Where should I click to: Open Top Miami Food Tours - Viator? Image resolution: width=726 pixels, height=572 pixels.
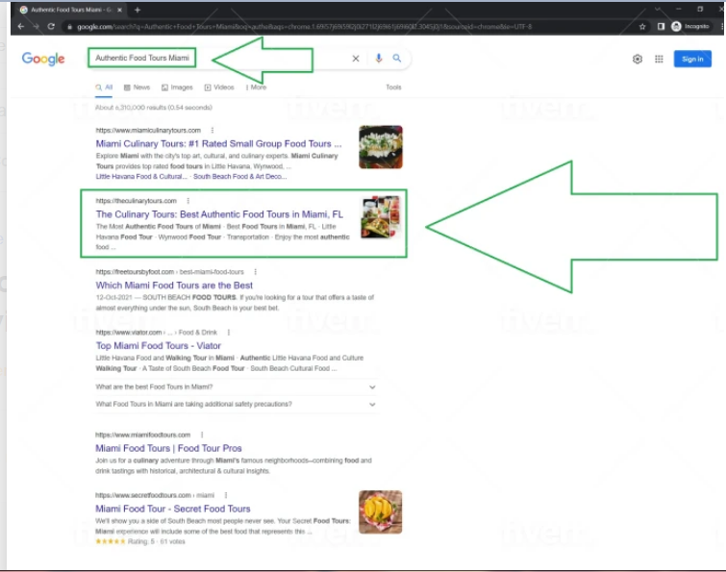click(159, 346)
